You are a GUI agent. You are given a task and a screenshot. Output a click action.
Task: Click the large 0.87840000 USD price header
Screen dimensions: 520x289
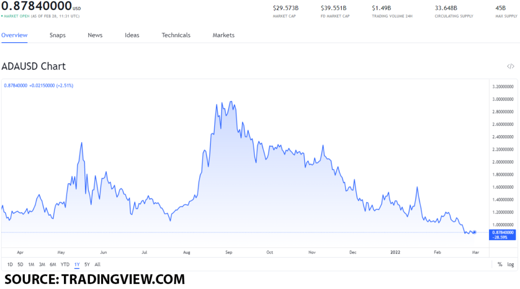click(x=41, y=6)
